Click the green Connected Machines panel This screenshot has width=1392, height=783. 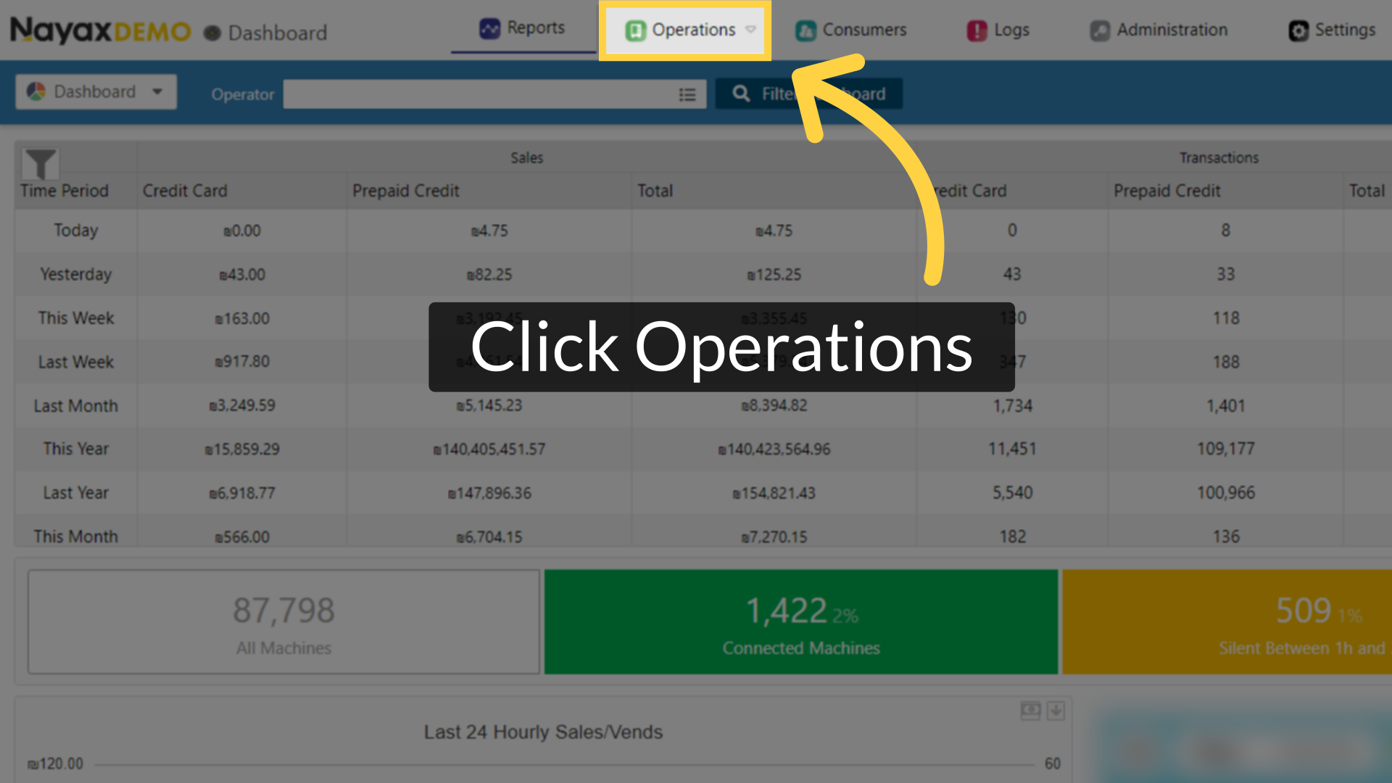tap(800, 622)
